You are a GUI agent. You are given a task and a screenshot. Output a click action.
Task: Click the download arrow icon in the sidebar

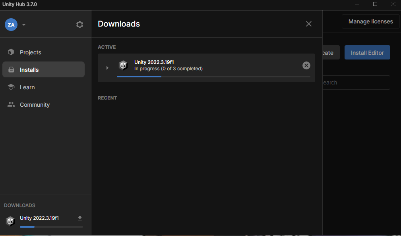point(80,218)
